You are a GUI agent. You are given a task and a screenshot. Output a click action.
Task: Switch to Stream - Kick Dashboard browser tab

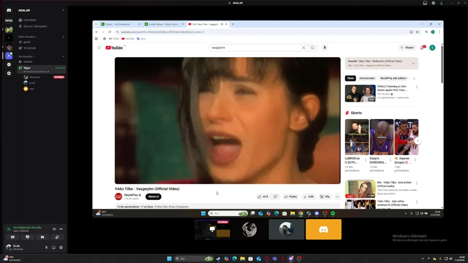point(120,24)
